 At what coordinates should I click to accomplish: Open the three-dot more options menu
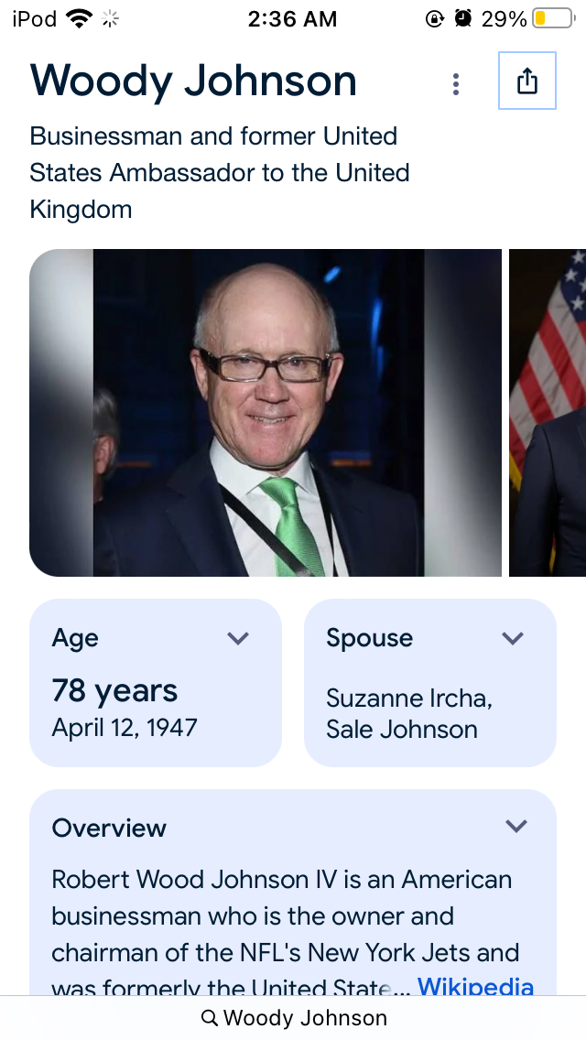pos(455,84)
